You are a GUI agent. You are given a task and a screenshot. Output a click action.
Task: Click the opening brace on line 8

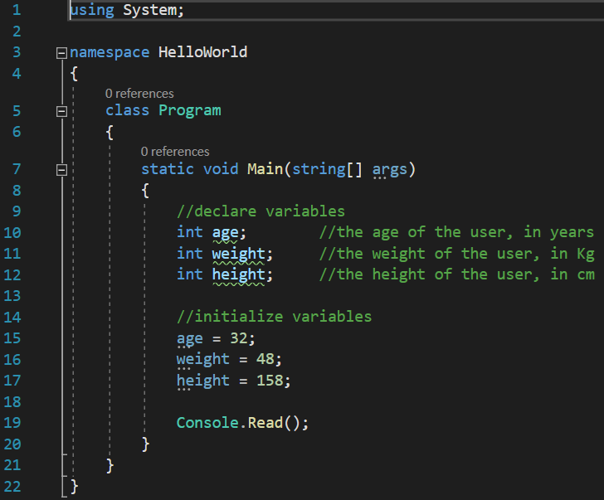145,191
